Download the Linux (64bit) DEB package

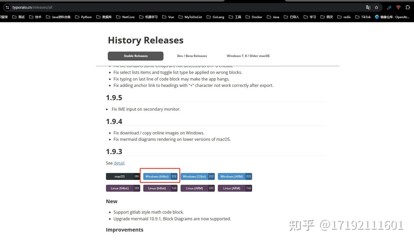pyautogui.click(x=123, y=188)
